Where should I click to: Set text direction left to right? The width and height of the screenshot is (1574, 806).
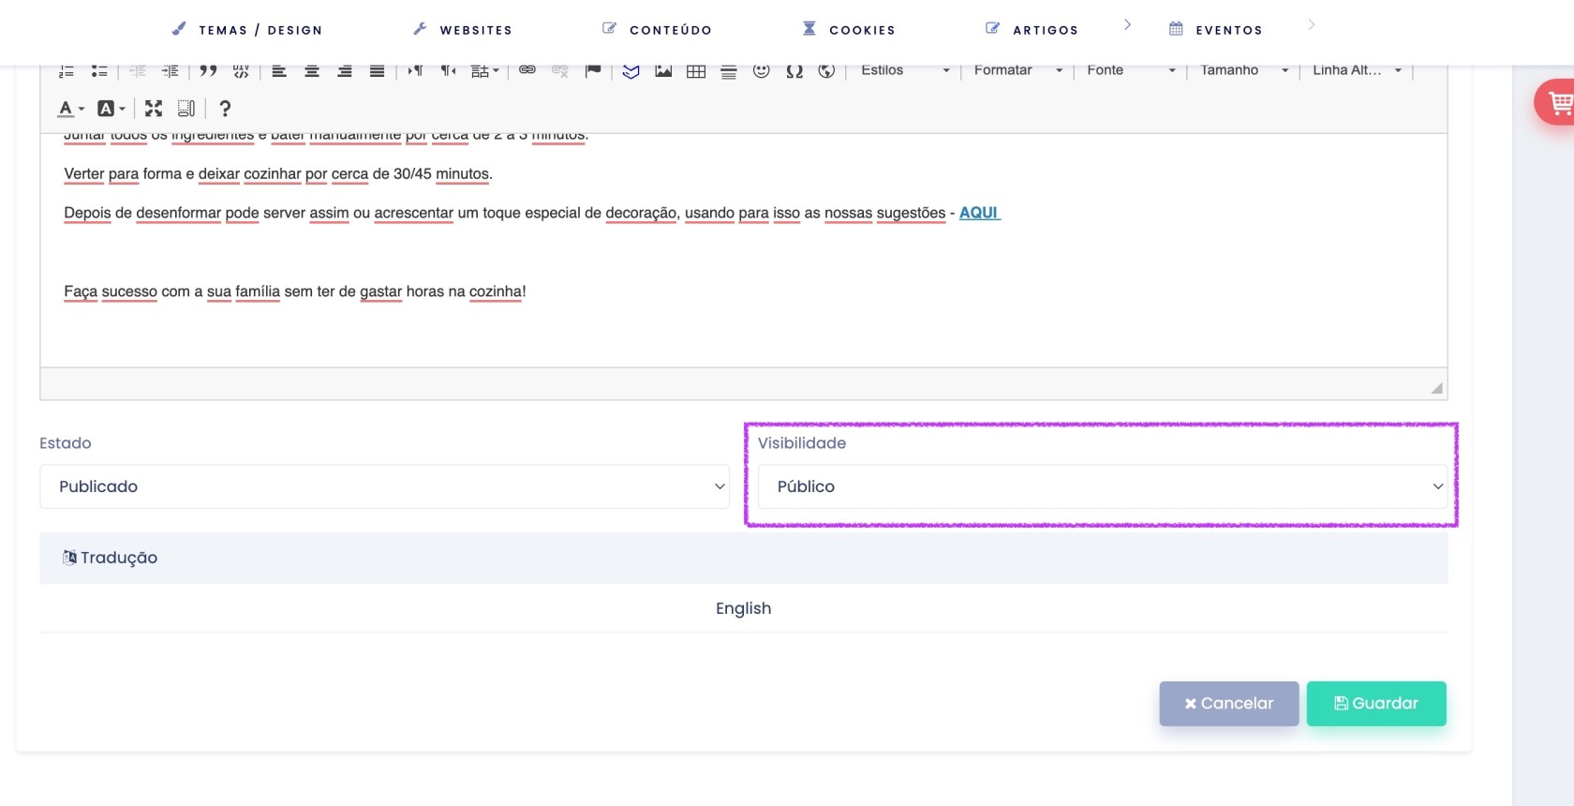416,71
